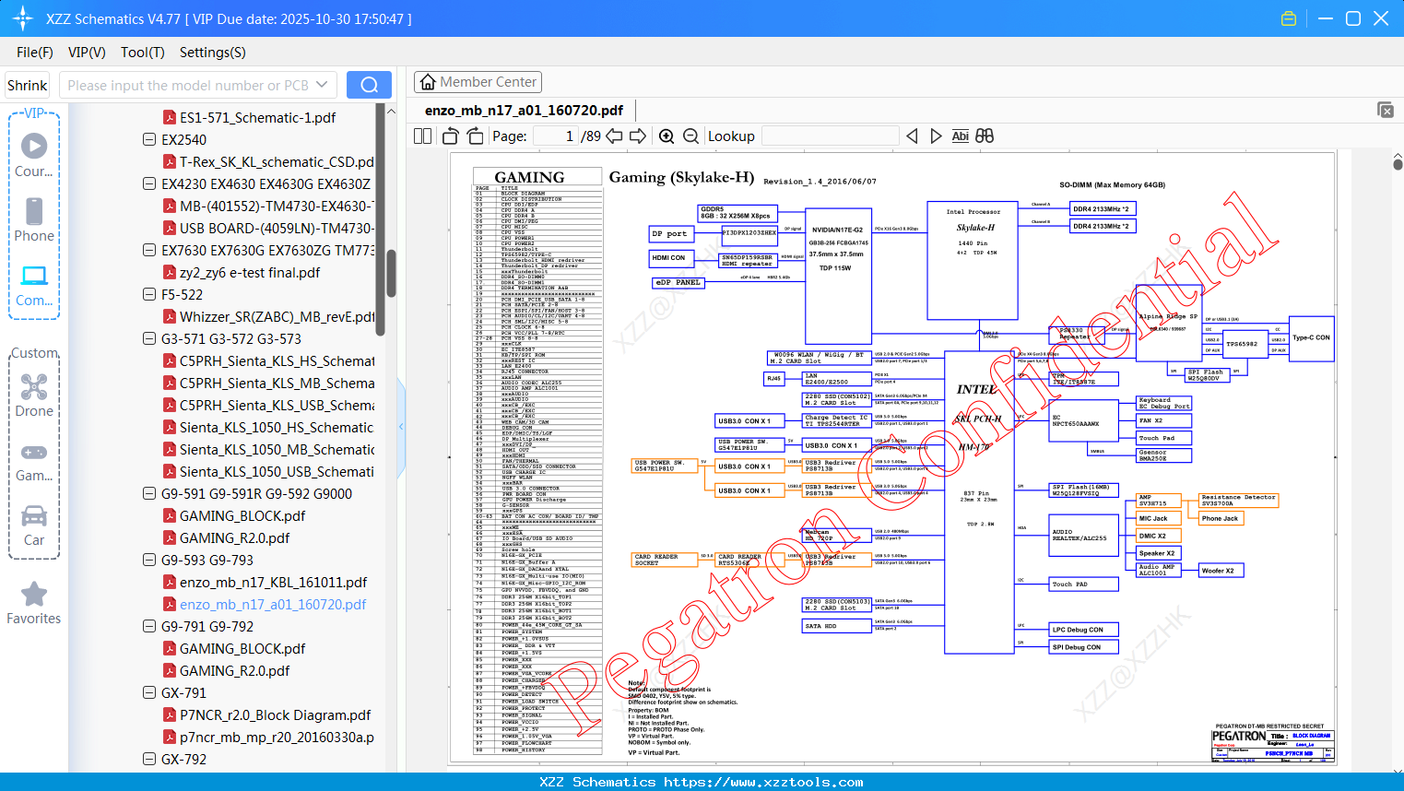Click the Member Center button

point(478,82)
